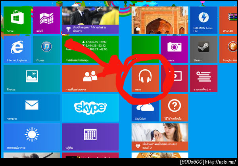Launch Internet Explorer
Viewport: 238px width, 166px height.
tap(17, 49)
